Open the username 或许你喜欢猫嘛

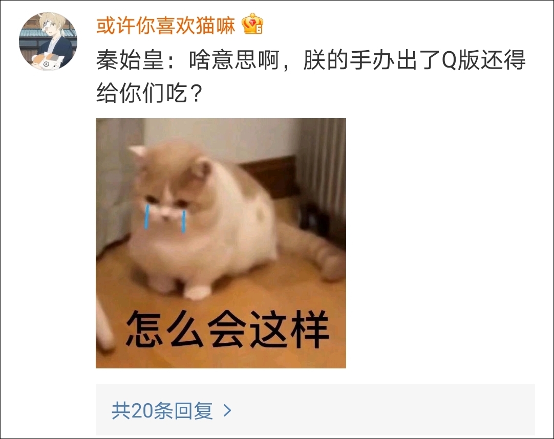166,26
